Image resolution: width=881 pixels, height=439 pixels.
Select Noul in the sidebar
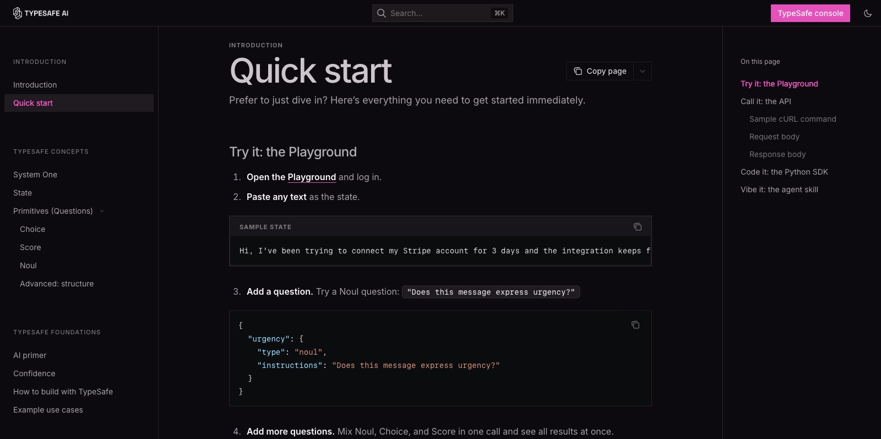[28, 265]
